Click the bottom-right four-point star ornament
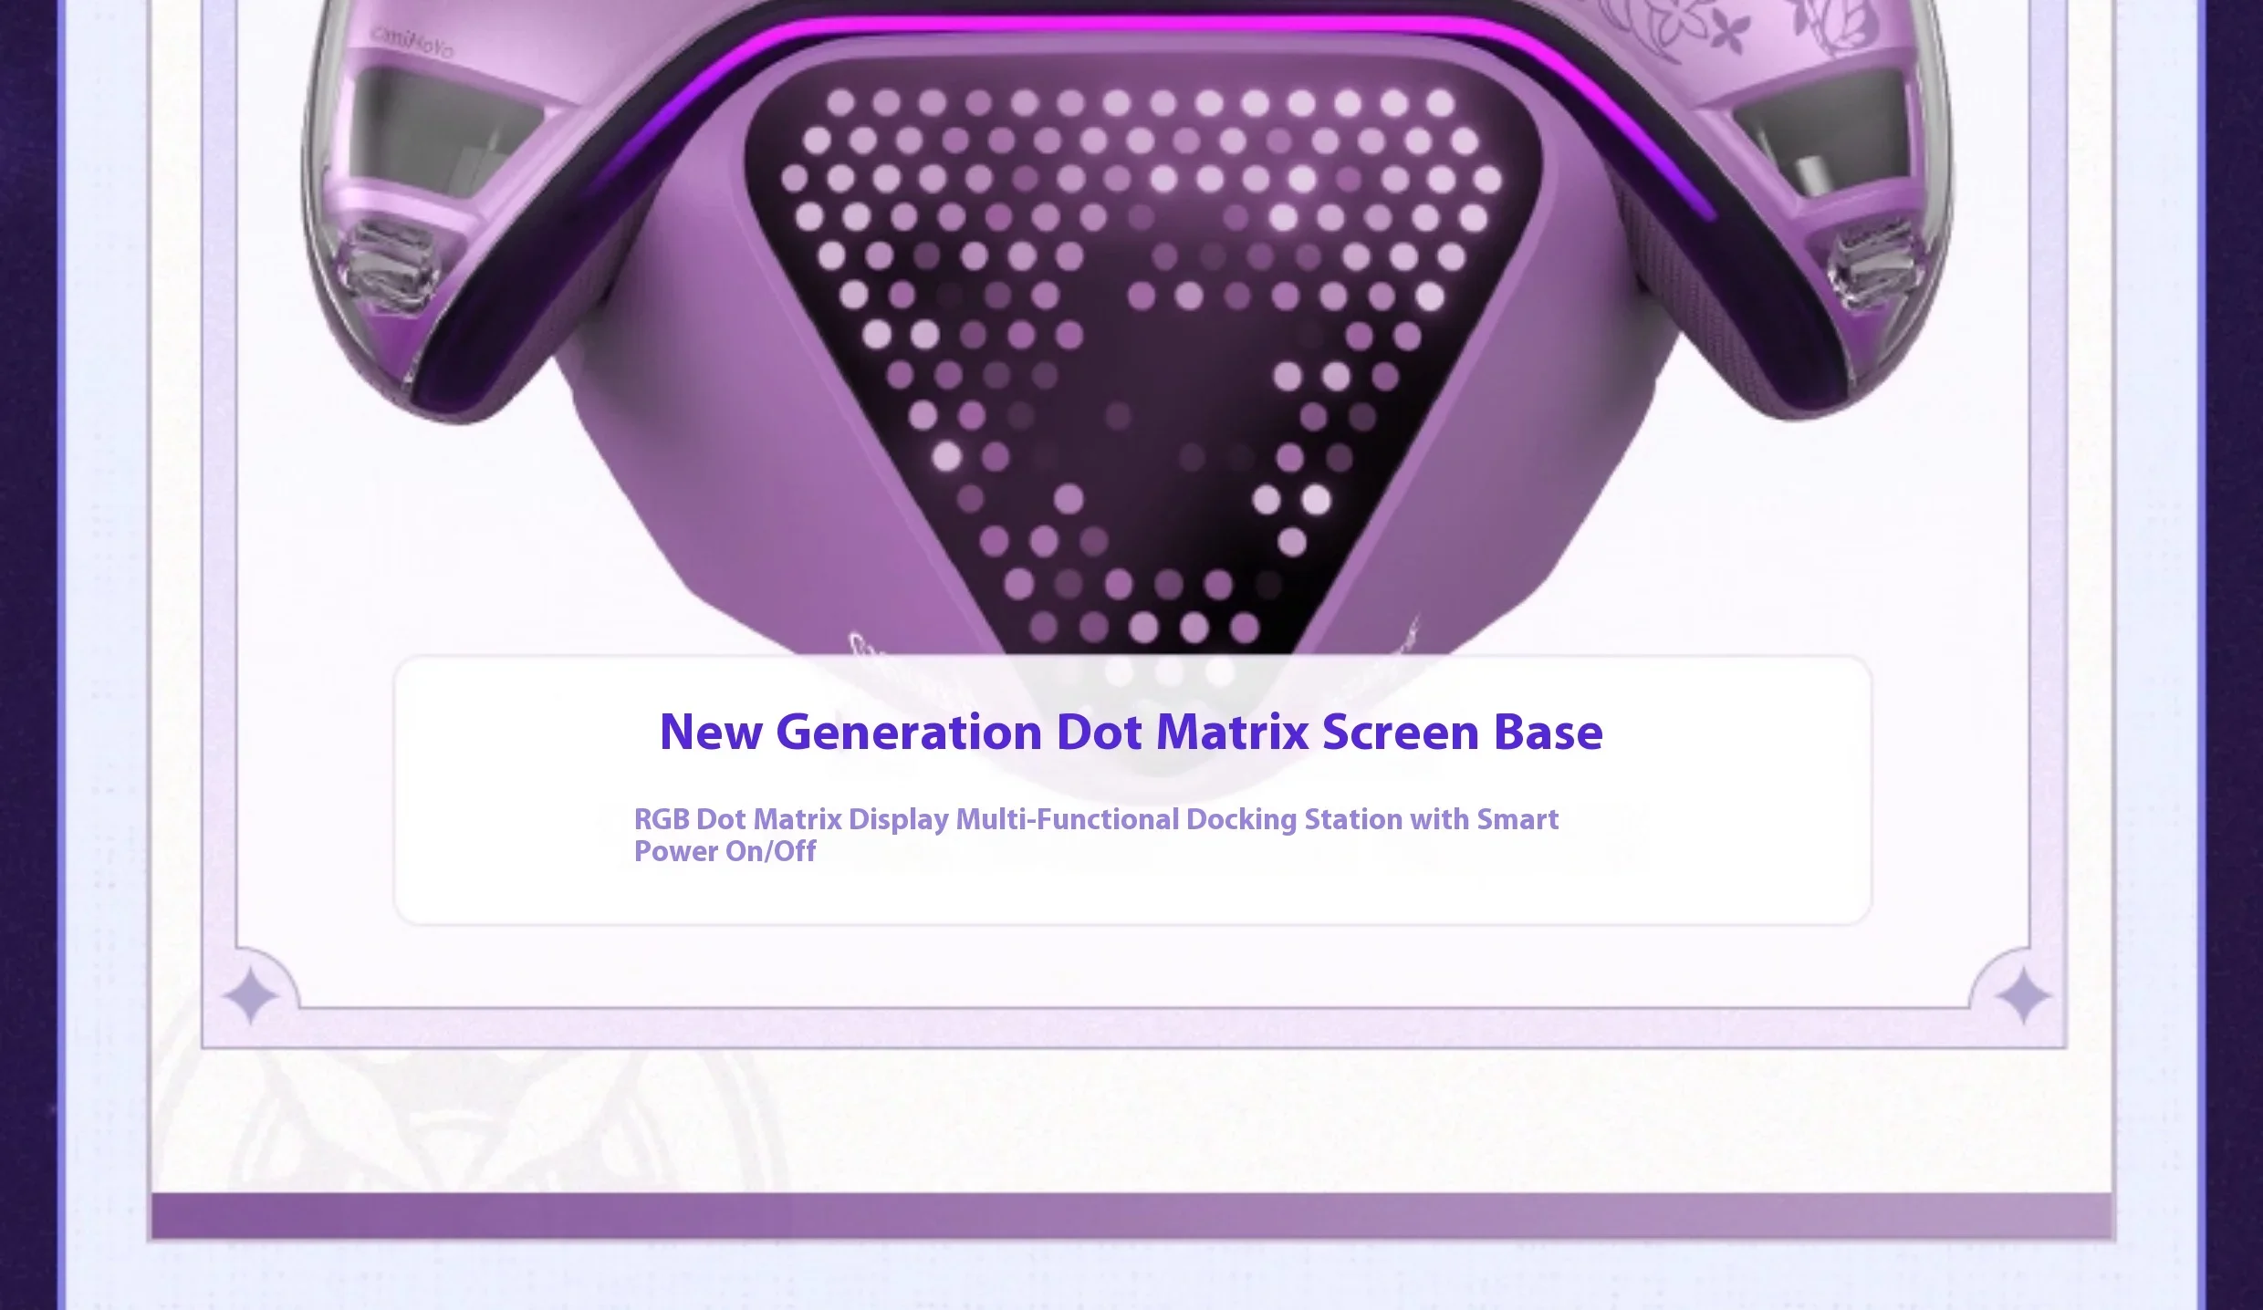Viewport: 2263px width, 1310px height. click(2023, 996)
